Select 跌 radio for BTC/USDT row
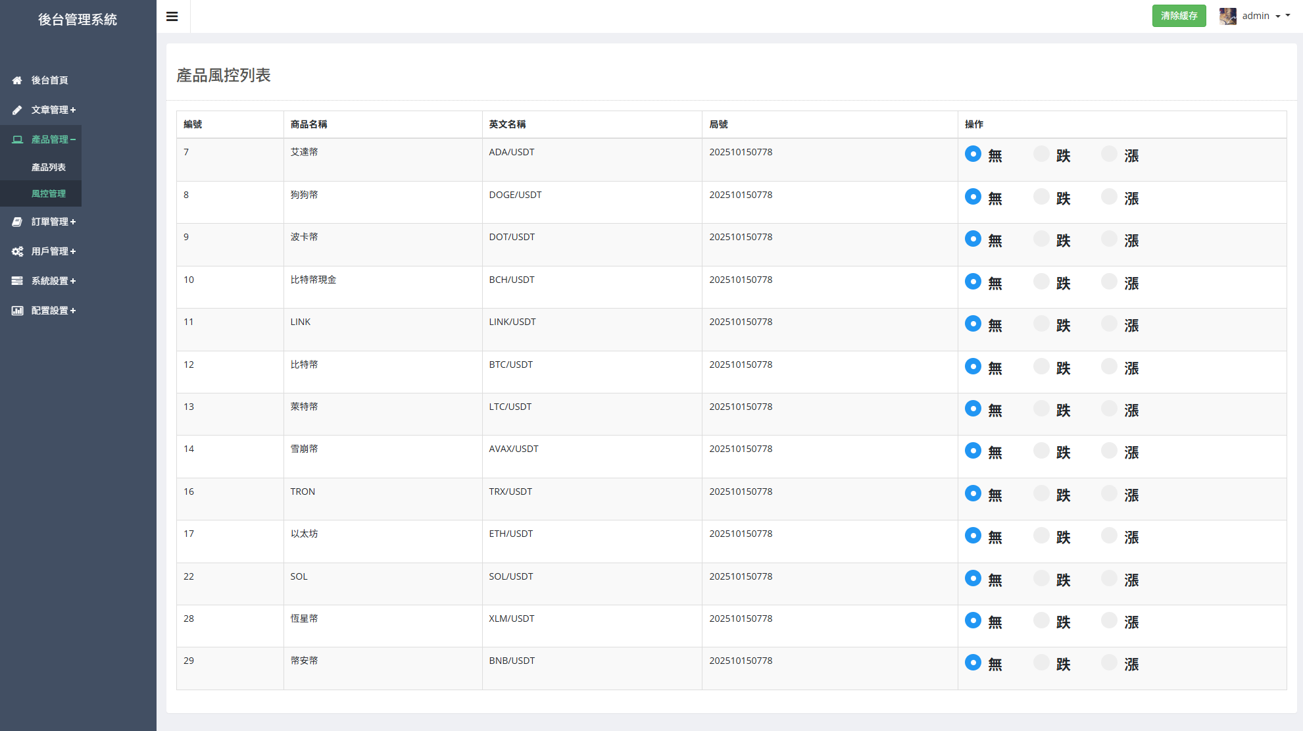Image resolution: width=1303 pixels, height=731 pixels. 1041,366
